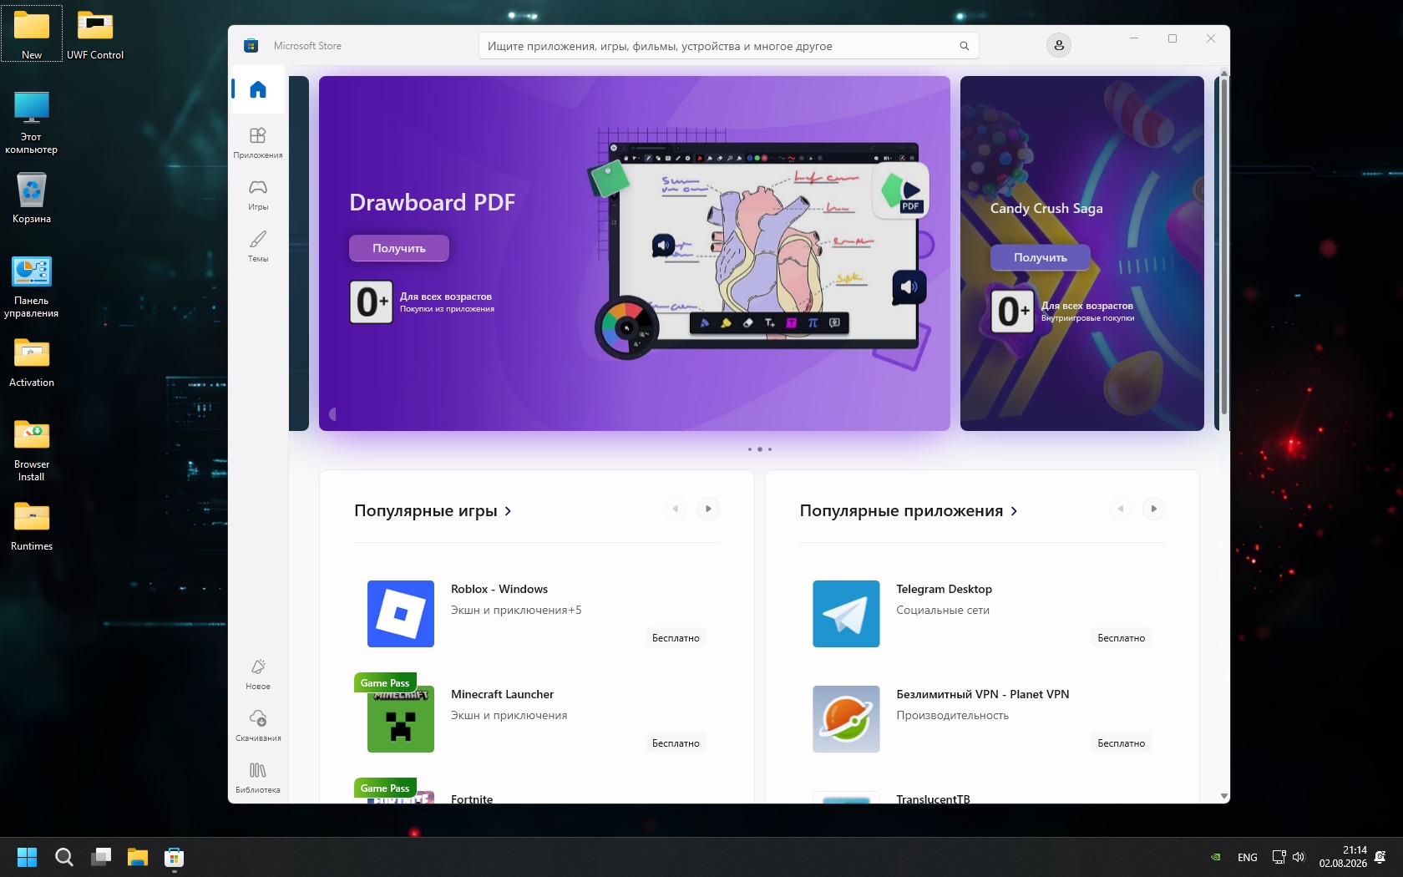1403x877 pixels.
Task: Open the NVIDIA tray icon
Action: coord(1216,857)
